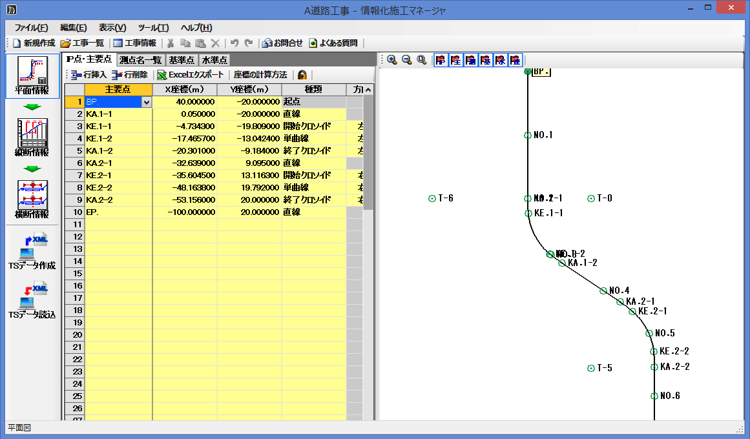
Task: Select the EP. main point cell
Action: click(x=118, y=212)
